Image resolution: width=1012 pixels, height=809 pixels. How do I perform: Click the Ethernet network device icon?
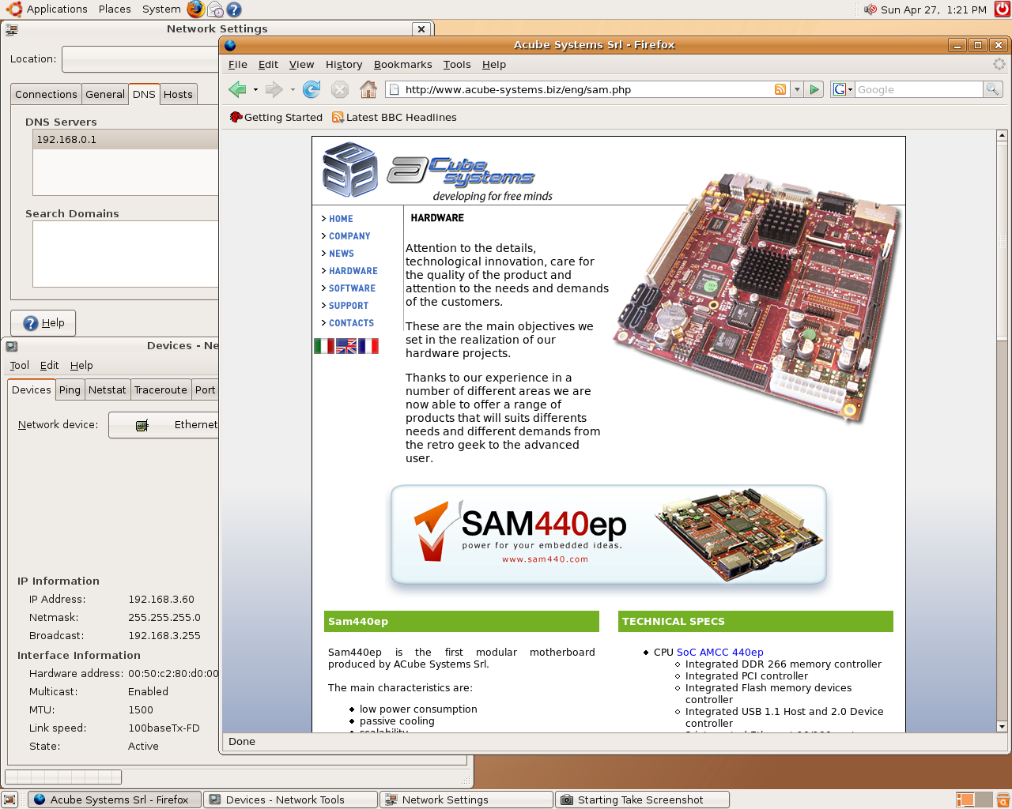(142, 425)
